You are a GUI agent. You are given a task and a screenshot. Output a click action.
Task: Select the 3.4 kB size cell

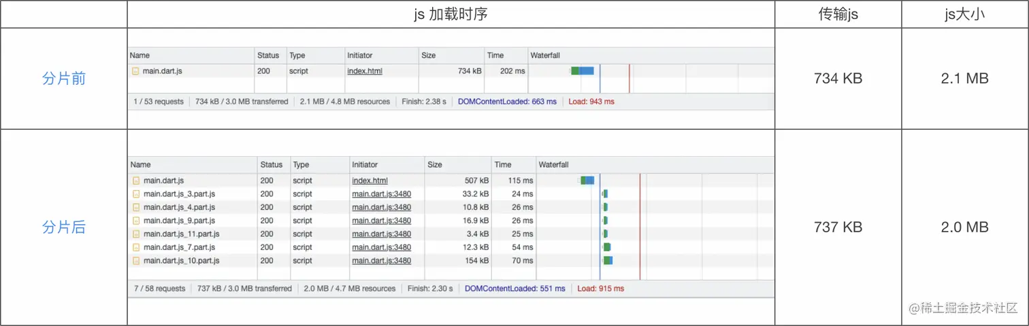point(477,234)
